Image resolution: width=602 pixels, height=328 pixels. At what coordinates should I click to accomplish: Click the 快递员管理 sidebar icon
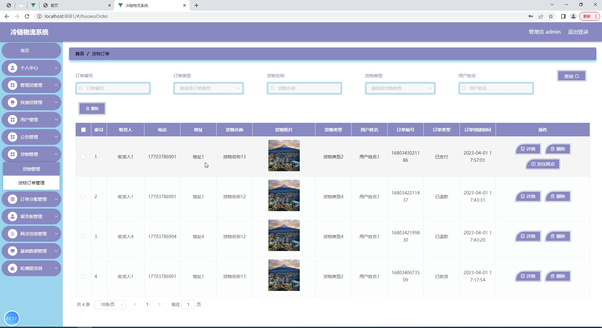[13, 102]
